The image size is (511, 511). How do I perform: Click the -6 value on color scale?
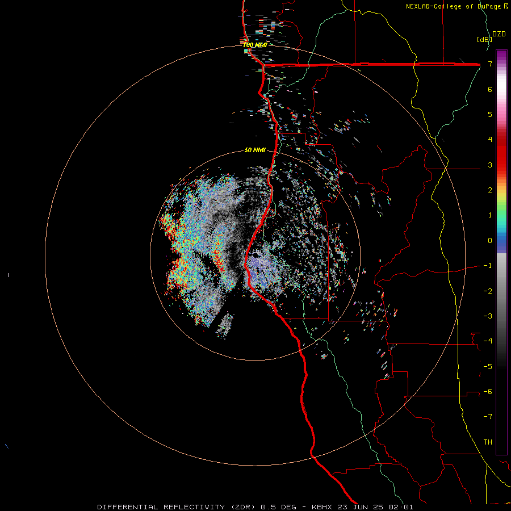click(x=488, y=392)
